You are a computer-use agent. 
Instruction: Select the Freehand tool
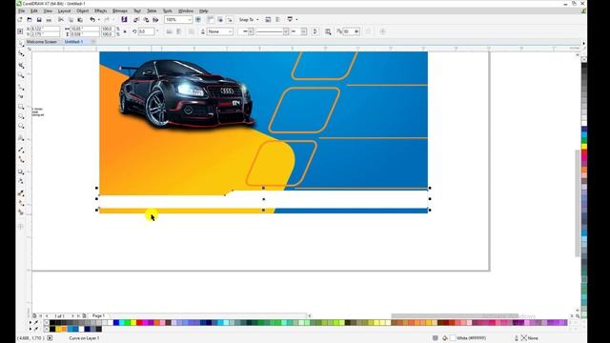[21, 87]
